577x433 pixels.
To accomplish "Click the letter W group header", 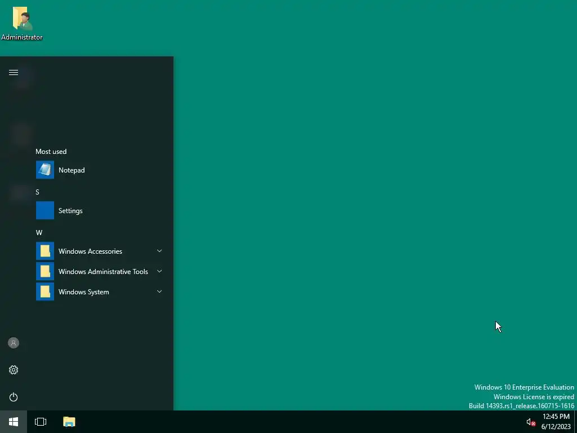I will (x=39, y=233).
